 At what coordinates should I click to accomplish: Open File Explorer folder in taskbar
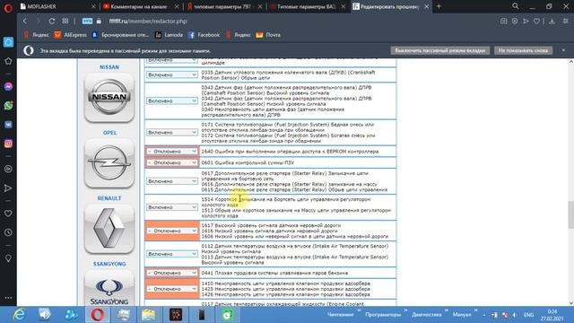coord(148,315)
